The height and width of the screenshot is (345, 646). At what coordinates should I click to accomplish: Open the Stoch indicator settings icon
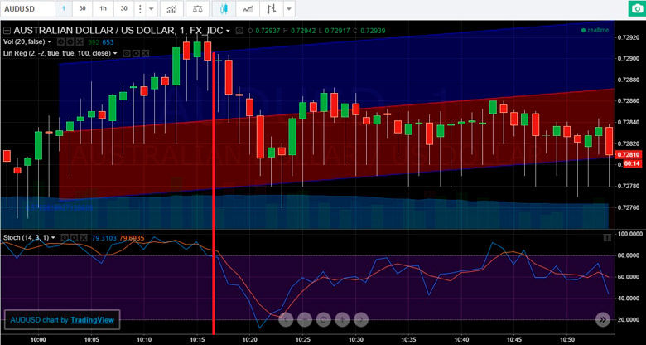point(74,238)
